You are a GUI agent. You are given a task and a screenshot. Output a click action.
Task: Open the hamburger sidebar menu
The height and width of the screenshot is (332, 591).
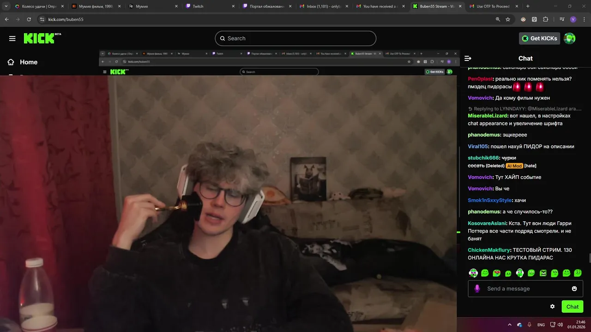(12, 38)
